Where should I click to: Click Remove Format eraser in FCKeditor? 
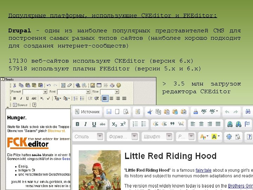70,85
